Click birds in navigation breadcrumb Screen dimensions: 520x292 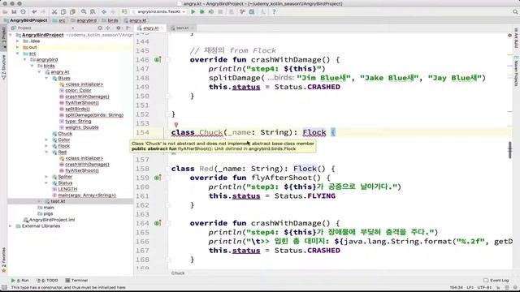click(x=110, y=20)
